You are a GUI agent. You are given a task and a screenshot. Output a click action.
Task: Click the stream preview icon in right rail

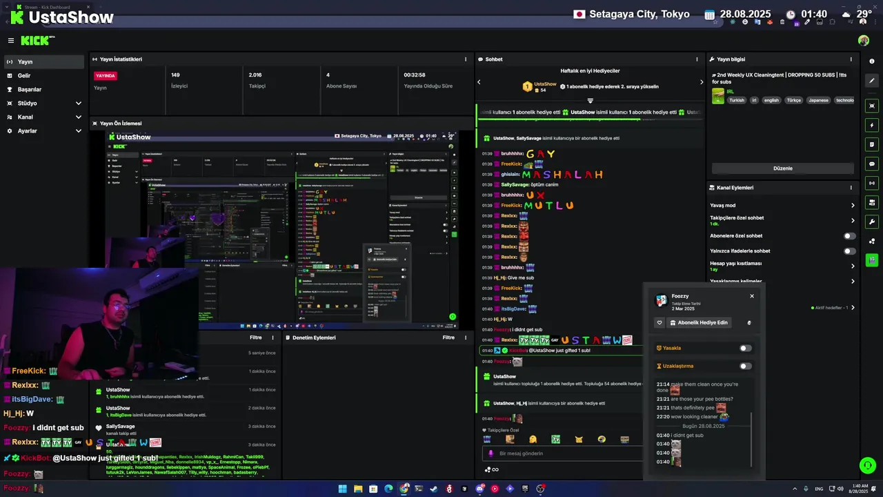(872, 106)
